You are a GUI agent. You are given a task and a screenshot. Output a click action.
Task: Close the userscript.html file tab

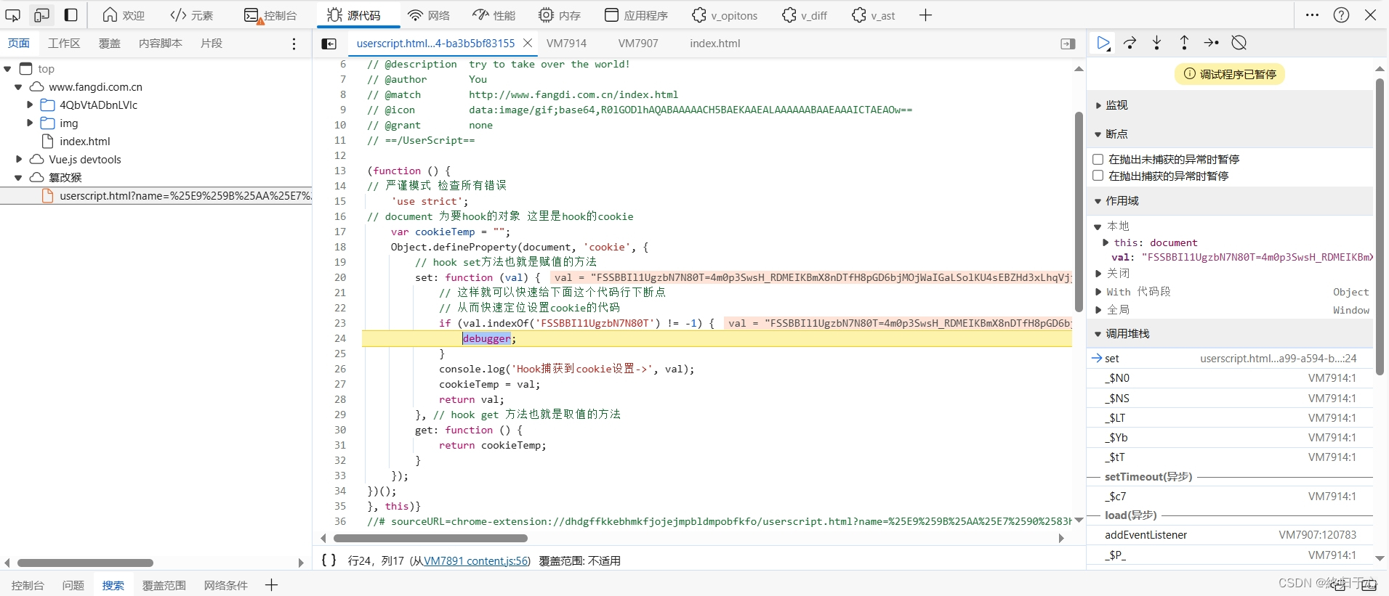(x=528, y=44)
